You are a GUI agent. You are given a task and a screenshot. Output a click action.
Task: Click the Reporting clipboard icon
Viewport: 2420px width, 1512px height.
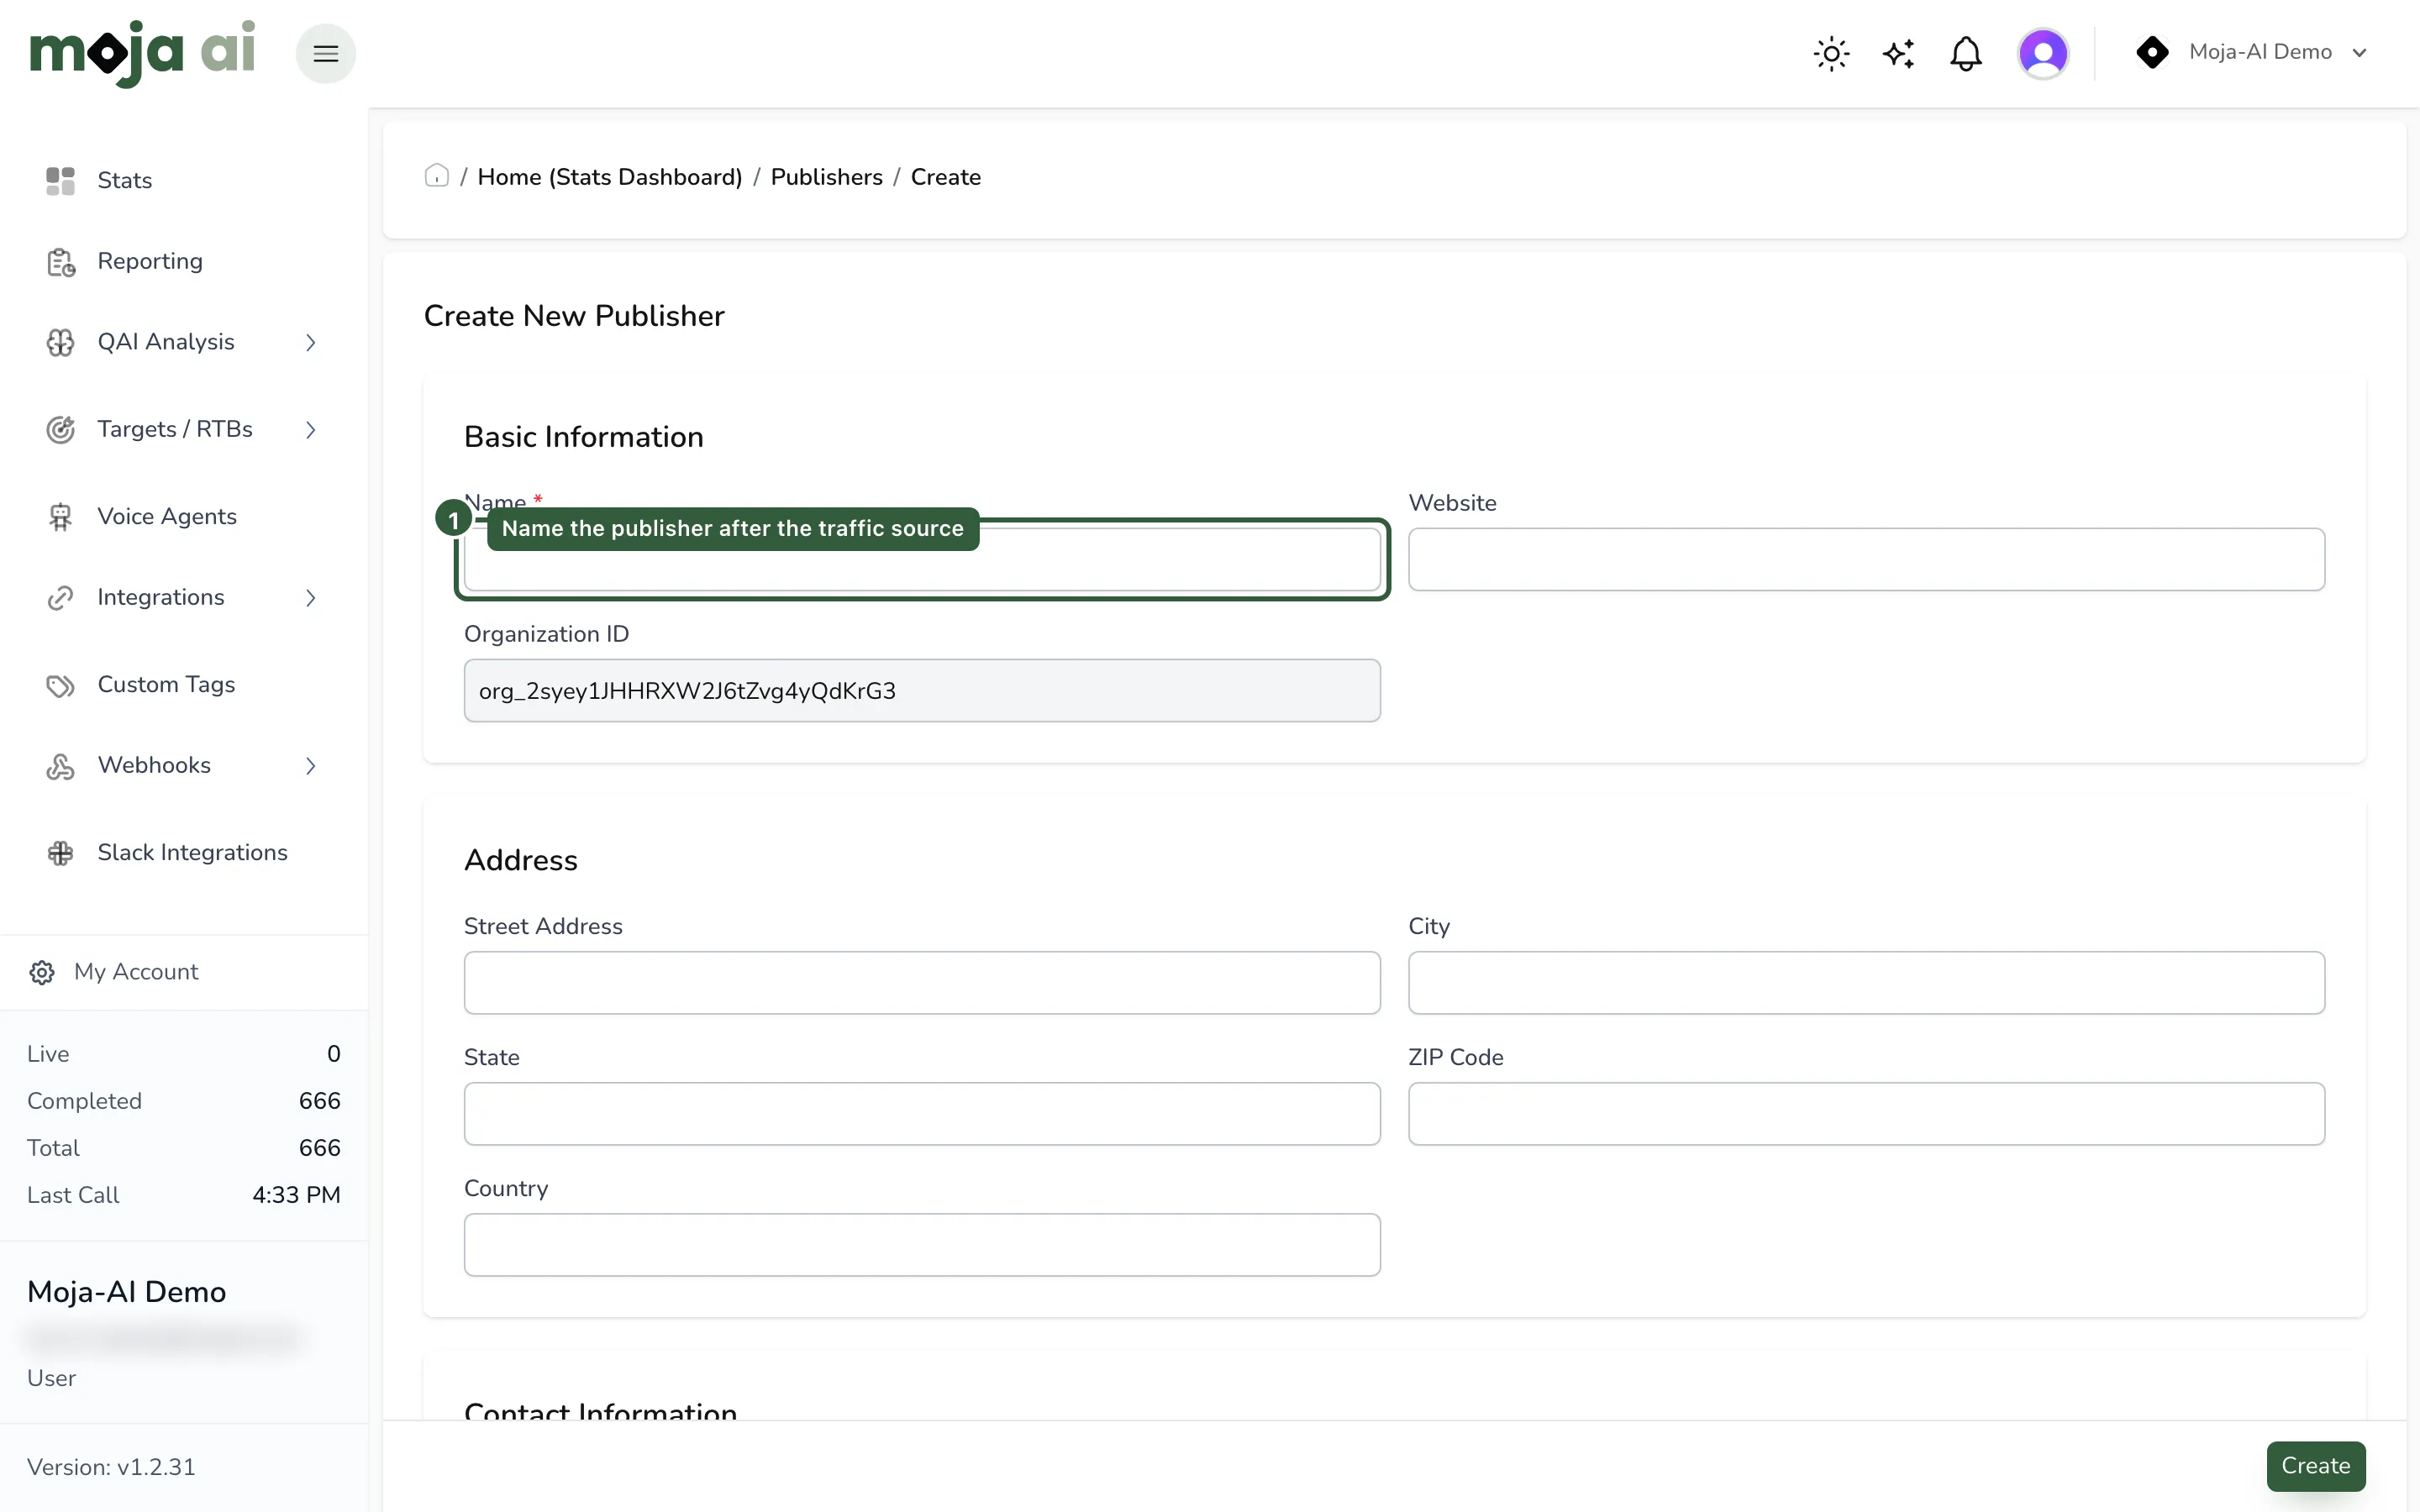pos(60,262)
